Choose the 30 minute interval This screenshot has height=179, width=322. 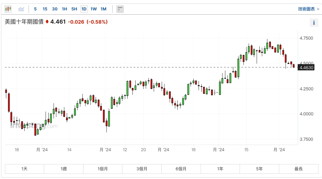click(x=55, y=9)
